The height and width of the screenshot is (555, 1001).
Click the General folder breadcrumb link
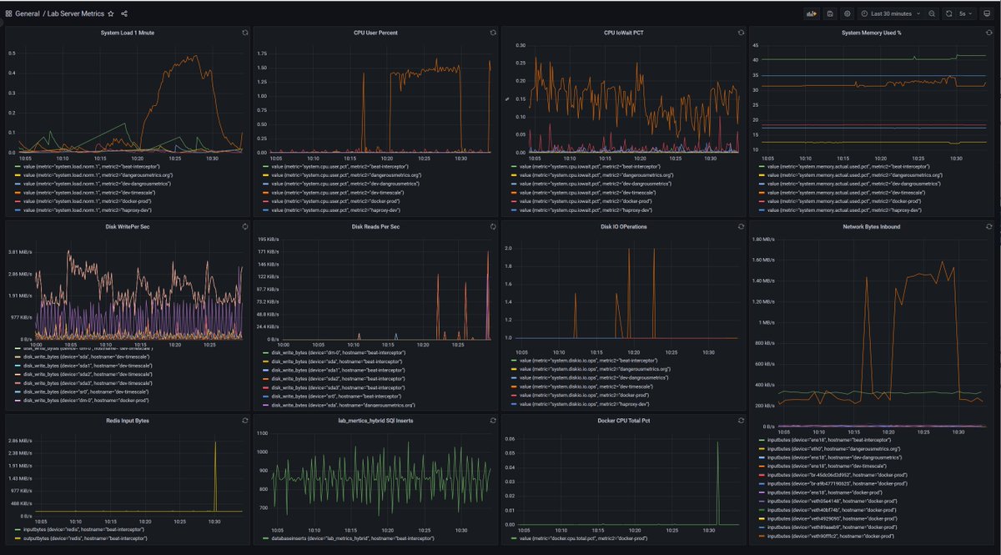tap(27, 13)
